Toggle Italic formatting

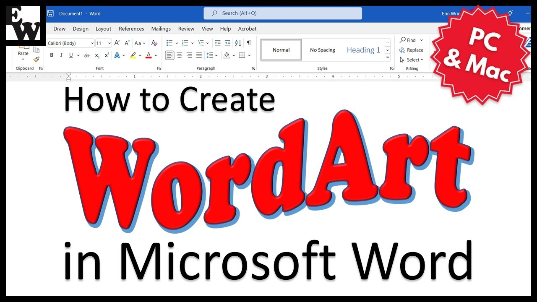[x=61, y=55]
